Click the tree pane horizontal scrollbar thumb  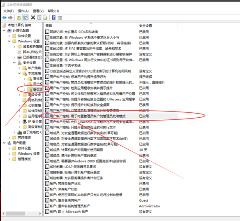coord(15,213)
